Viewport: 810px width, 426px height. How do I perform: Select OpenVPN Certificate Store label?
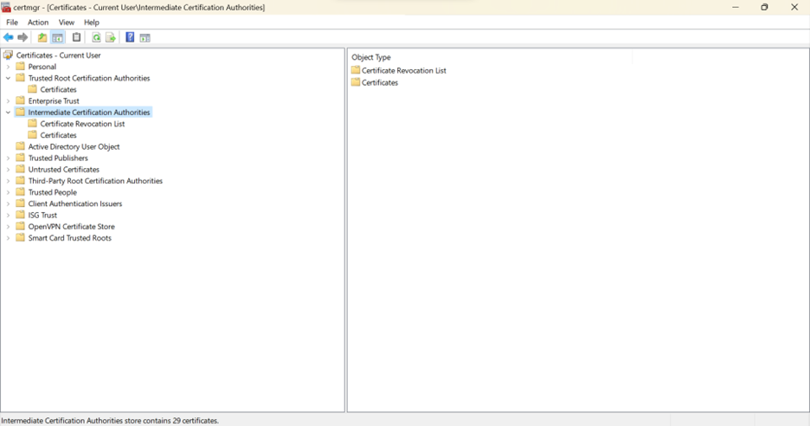[x=71, y=227]
